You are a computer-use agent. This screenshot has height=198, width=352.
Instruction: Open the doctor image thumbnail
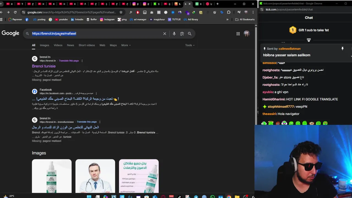point(95,176)
